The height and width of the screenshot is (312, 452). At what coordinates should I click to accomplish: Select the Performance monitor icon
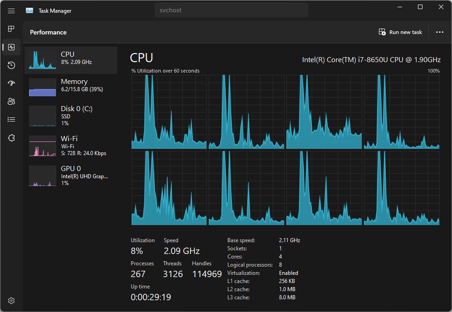click(11, 47)
